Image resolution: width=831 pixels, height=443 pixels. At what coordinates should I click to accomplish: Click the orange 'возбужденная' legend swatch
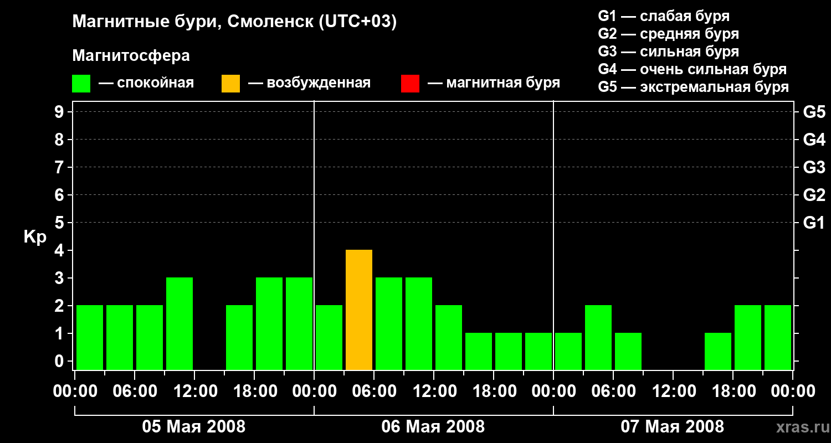pos(230,84)
